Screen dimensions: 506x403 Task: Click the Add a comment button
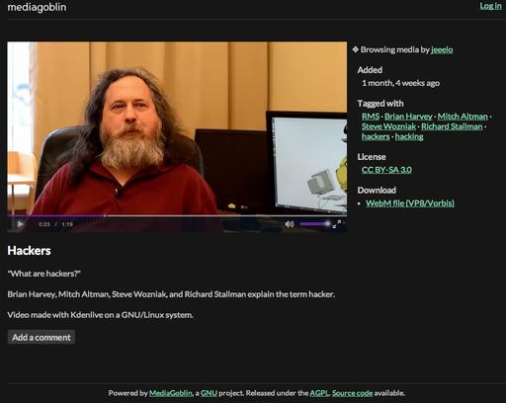click(42, 338)
